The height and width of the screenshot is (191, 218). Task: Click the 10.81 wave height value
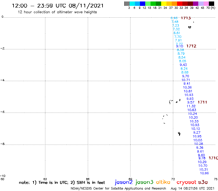coord(188,91)
